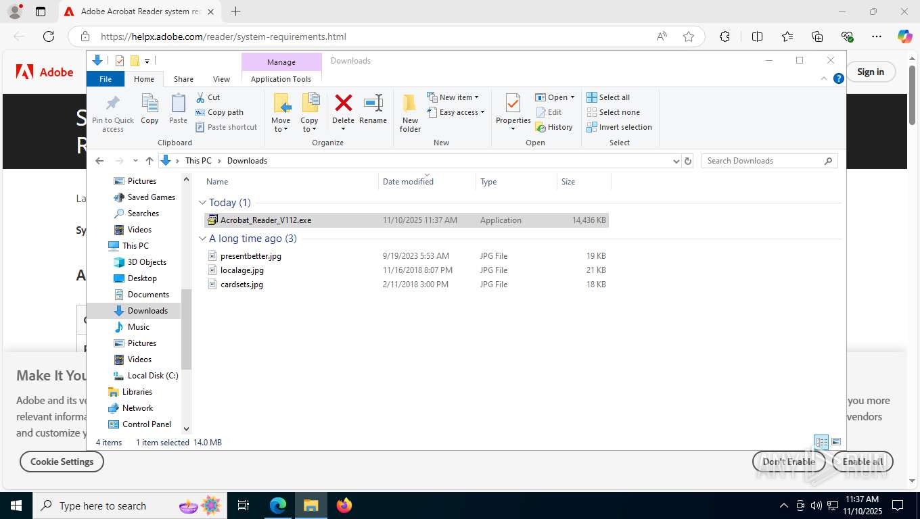Click the Cut scissors command

click(208, 97)
